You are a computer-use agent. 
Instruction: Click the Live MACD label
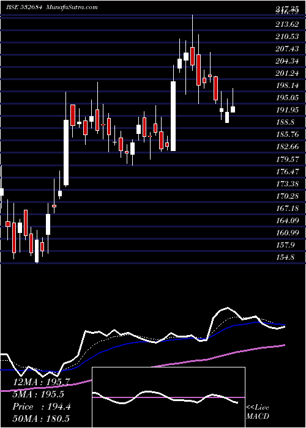click(258, 411)
